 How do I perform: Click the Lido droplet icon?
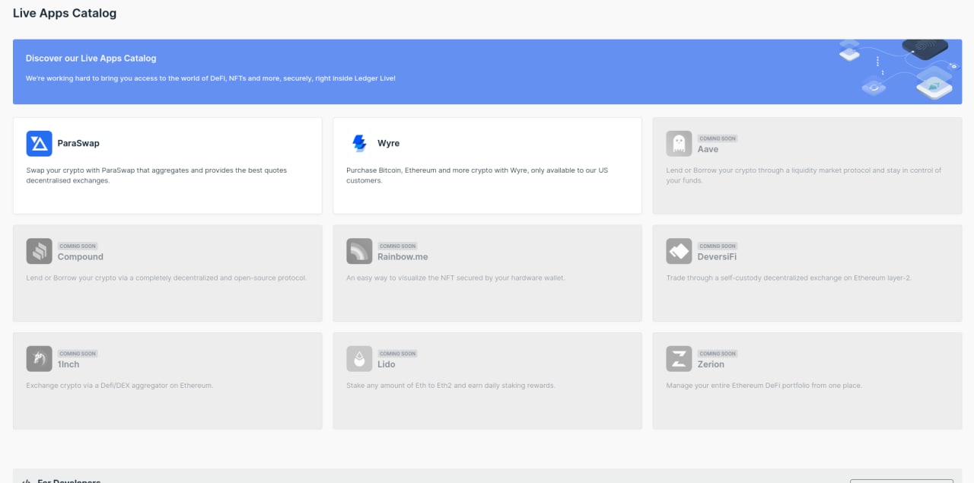pos(359,358)
